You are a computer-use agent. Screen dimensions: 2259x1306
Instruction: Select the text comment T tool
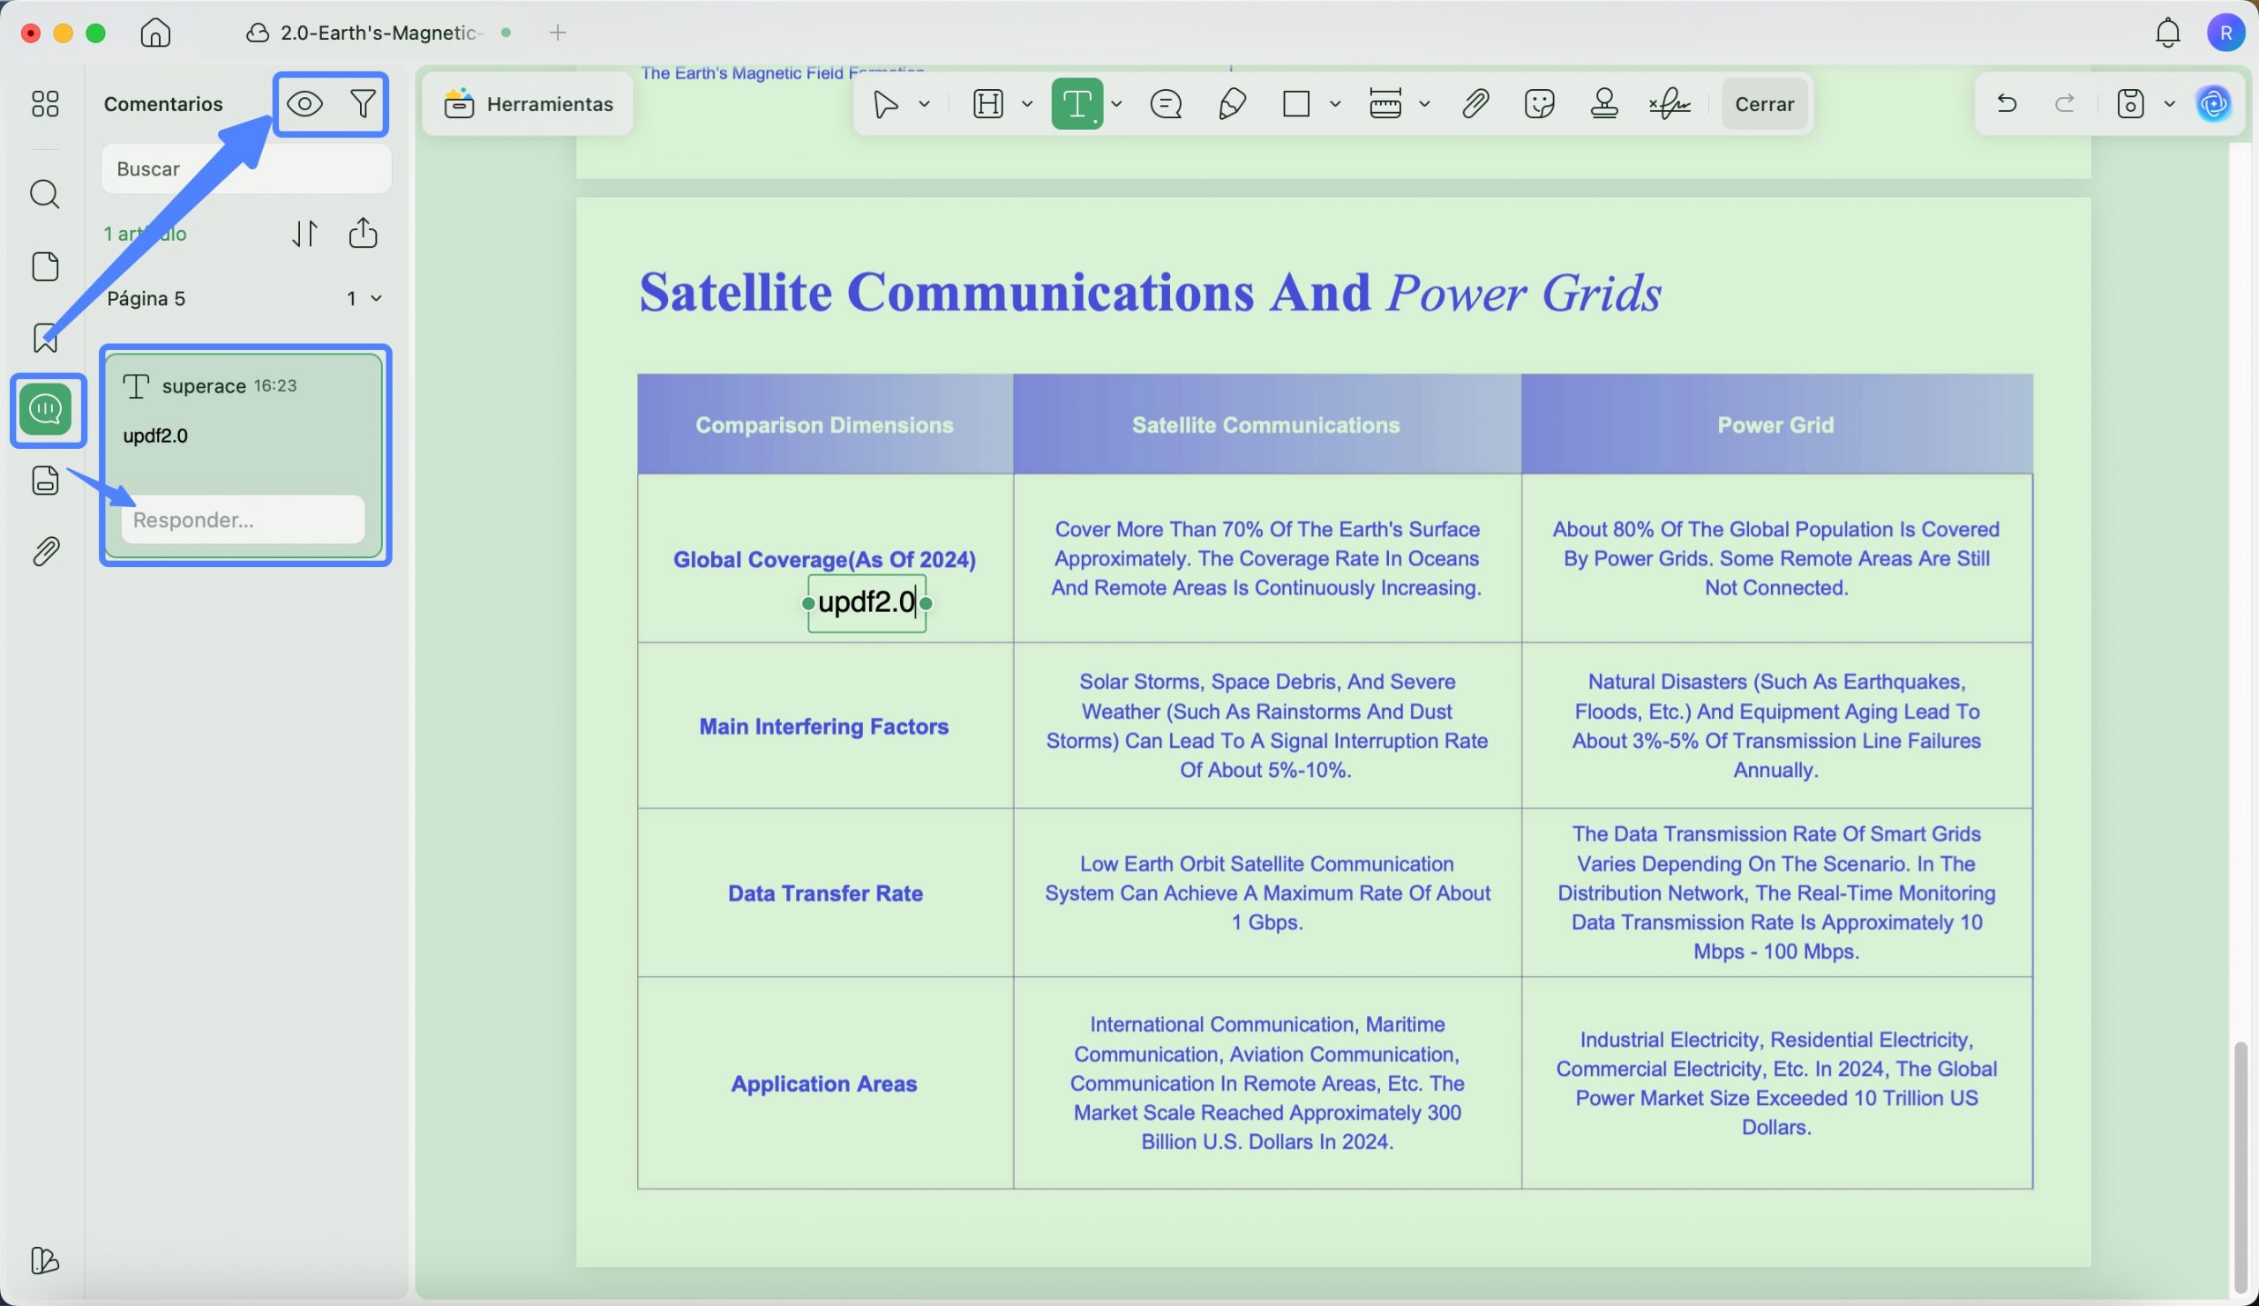click(1077, 105)
